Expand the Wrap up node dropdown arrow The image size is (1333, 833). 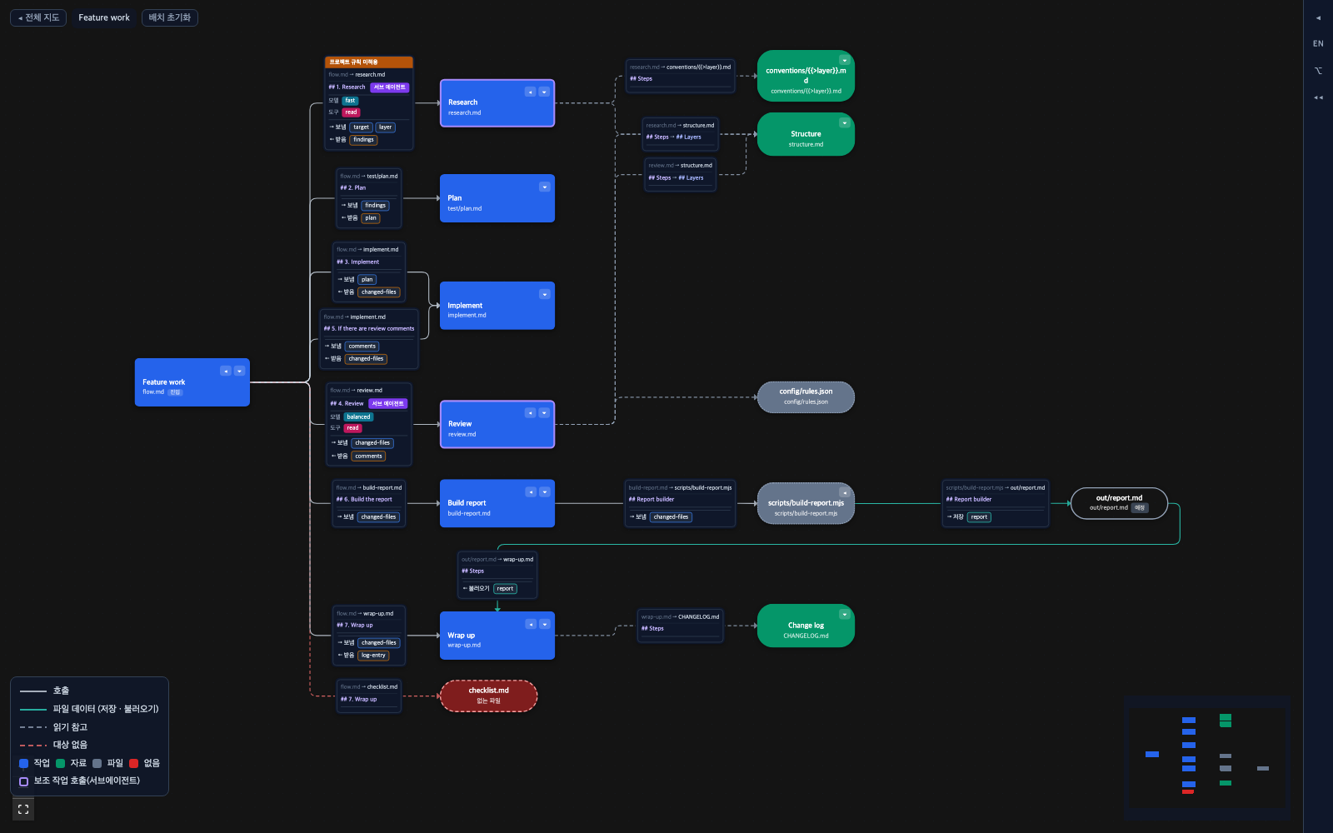click(544, 624)
